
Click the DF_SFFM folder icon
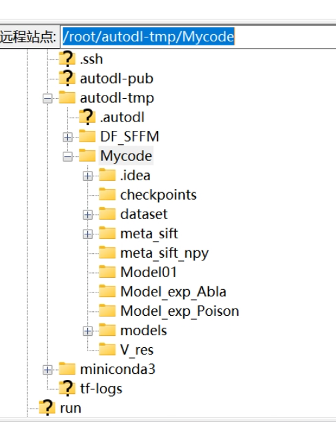(x=87, y=136)
